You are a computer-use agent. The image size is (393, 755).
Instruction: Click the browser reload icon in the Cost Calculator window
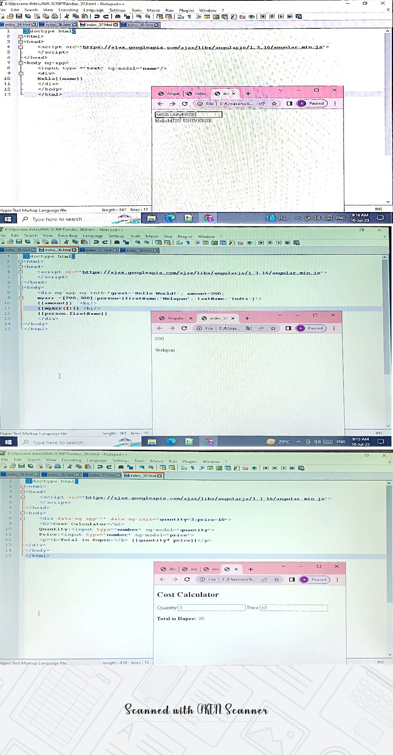coord(187,579)
